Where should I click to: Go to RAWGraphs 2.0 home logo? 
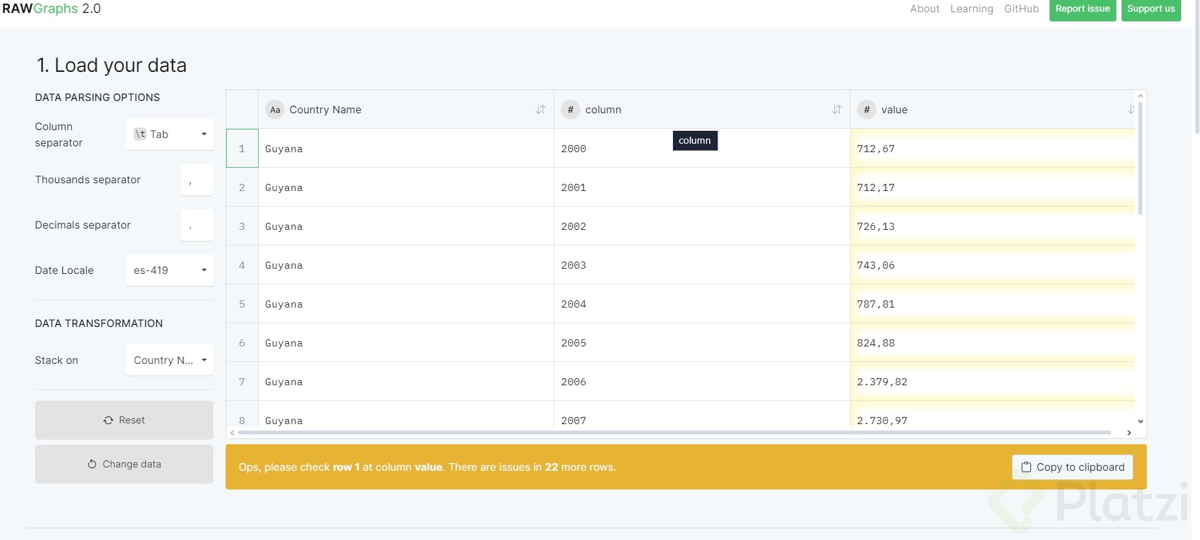(x=51, y=8)
